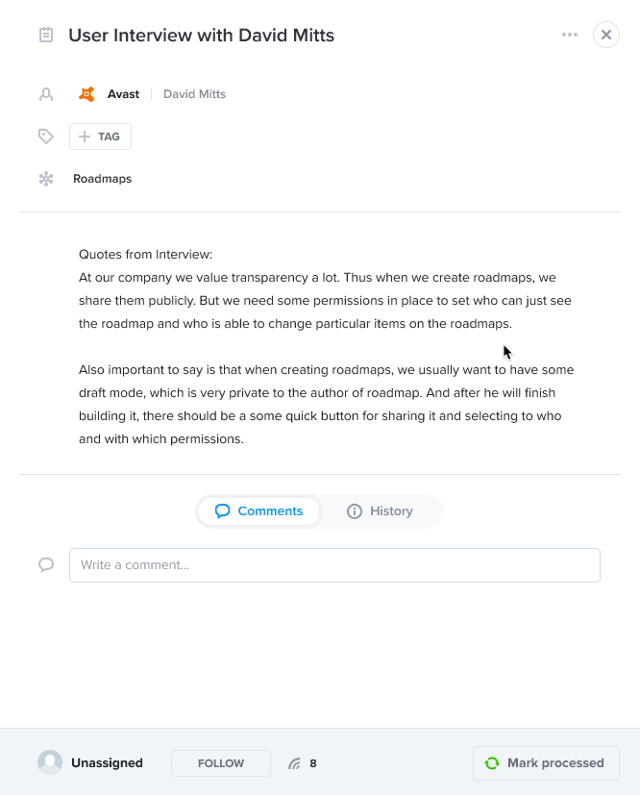Add a new tag with + TAG
640x795 pixels.
pos(100,137)
